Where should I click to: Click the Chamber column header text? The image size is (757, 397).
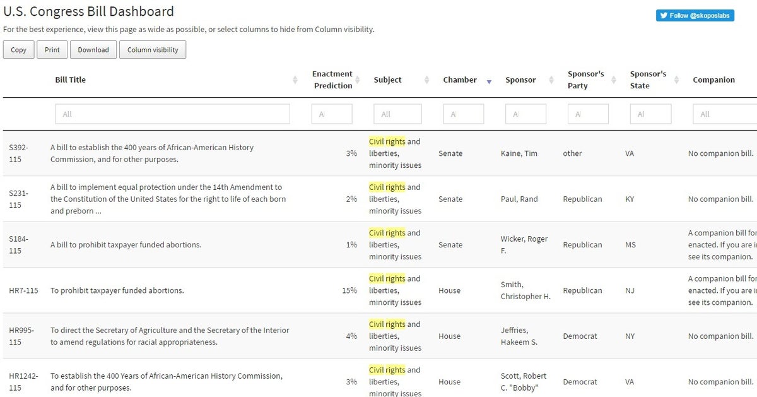[x=460, y=80]
